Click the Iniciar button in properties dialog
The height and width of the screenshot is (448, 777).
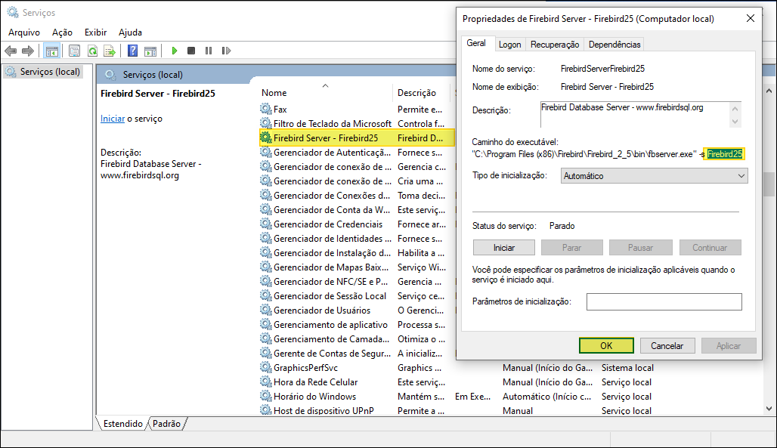[504, 247]
